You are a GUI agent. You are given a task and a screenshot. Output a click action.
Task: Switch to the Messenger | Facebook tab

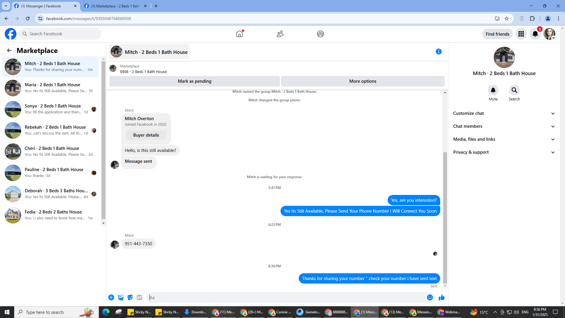pos(46,6)
